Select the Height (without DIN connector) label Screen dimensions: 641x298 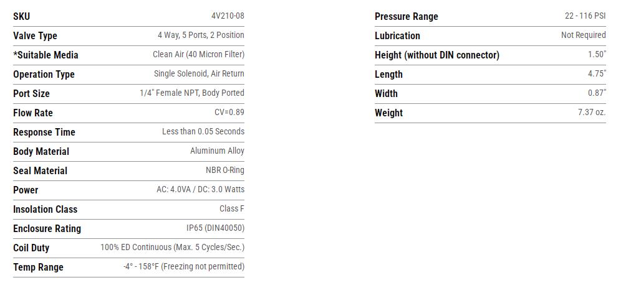pyautogui.click(x=436, y=55)
